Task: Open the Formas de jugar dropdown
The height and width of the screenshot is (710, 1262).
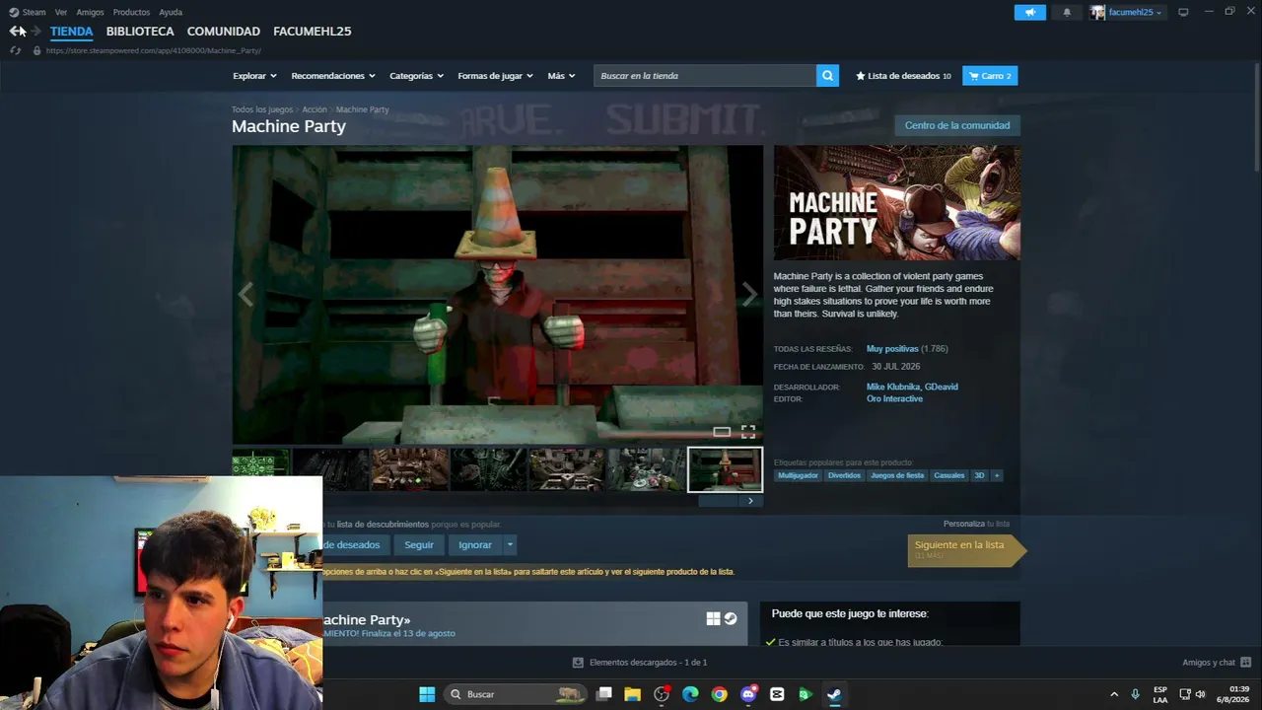Action: pos(495,76)
